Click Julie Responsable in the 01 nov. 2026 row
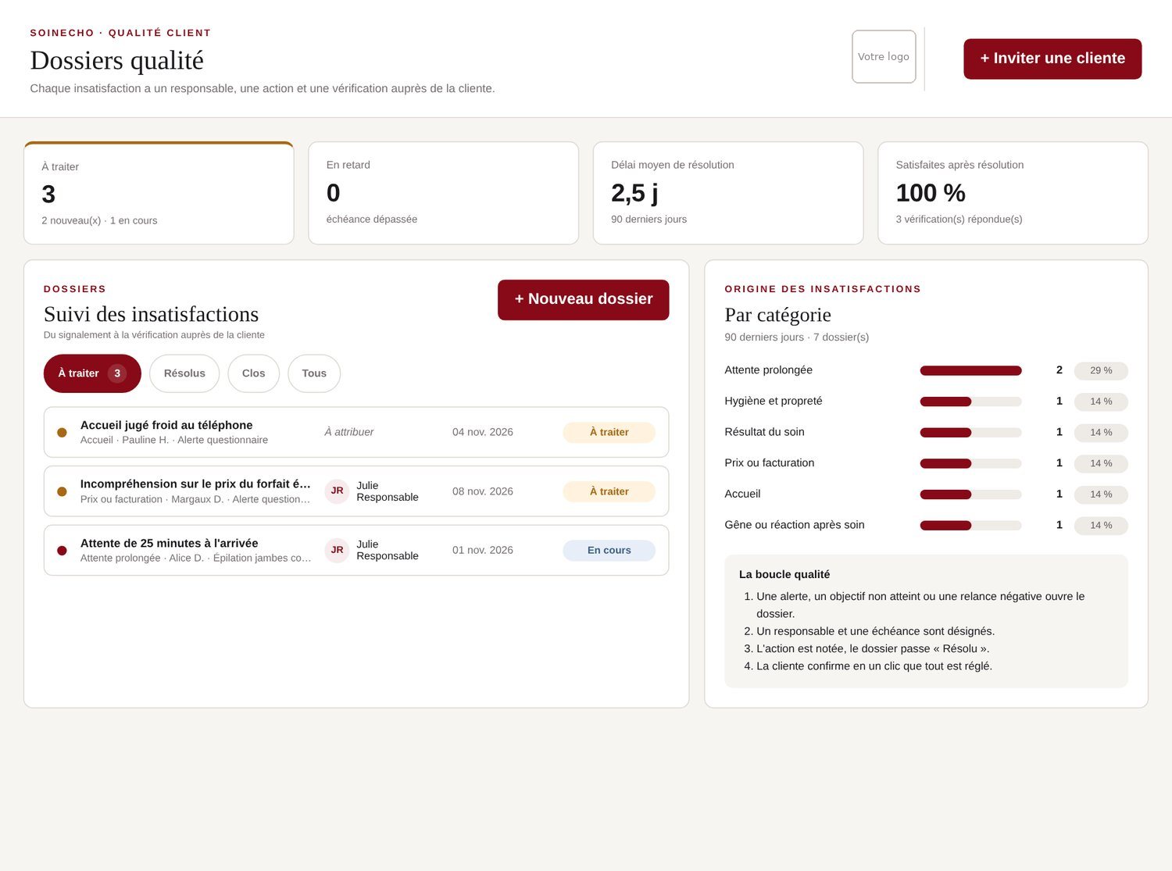Viewport: 1172px width, 871px height. point(388,550)
